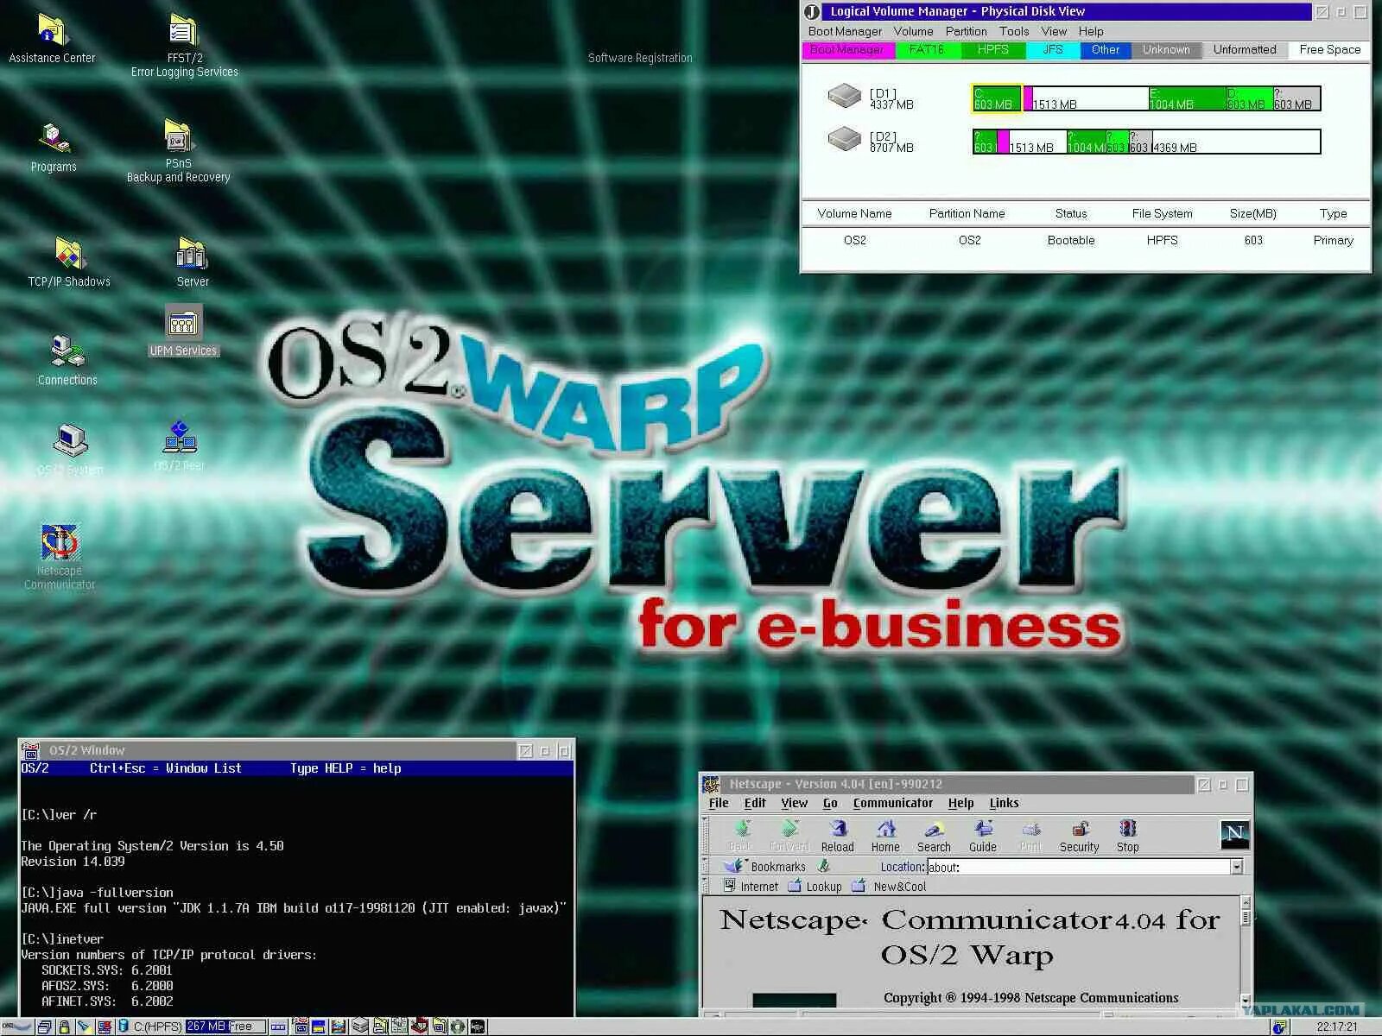
Task: Open the Netscape Go menu
Action: (830, 803)
